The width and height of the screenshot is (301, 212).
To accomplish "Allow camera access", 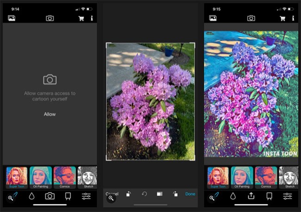I will coord(50,114).
